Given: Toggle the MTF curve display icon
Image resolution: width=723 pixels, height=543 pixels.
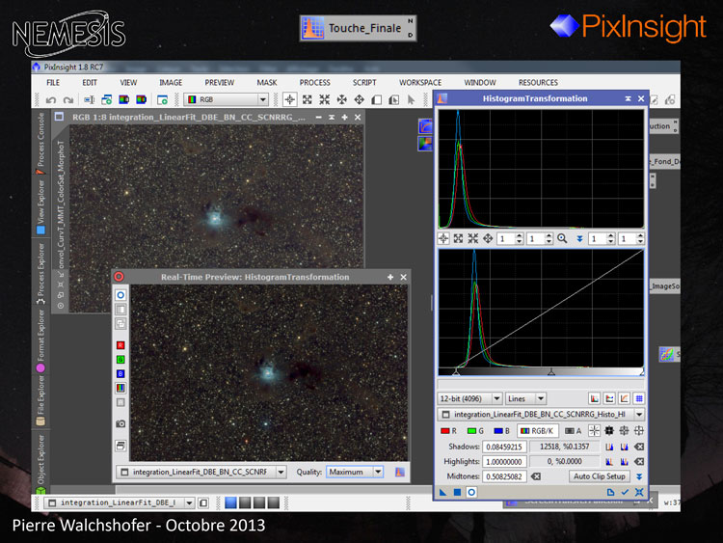Looking at the screenshot, I should [624, 398].
